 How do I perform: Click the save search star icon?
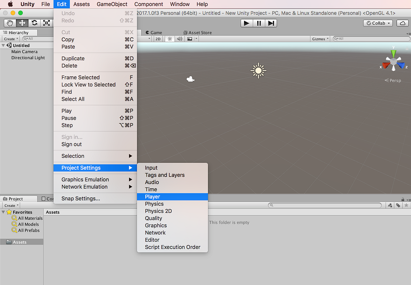pos(406,205)
